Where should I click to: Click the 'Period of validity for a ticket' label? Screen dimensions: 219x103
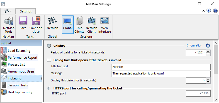[78, 53]
